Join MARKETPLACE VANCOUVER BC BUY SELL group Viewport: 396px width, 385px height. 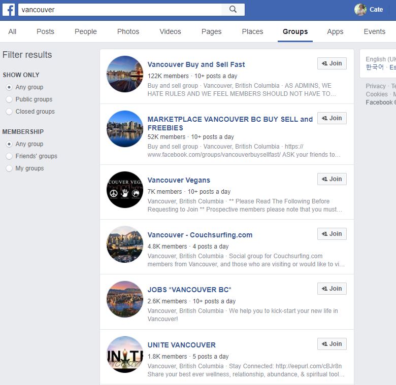pyautogui.click(x=332, y=118)
